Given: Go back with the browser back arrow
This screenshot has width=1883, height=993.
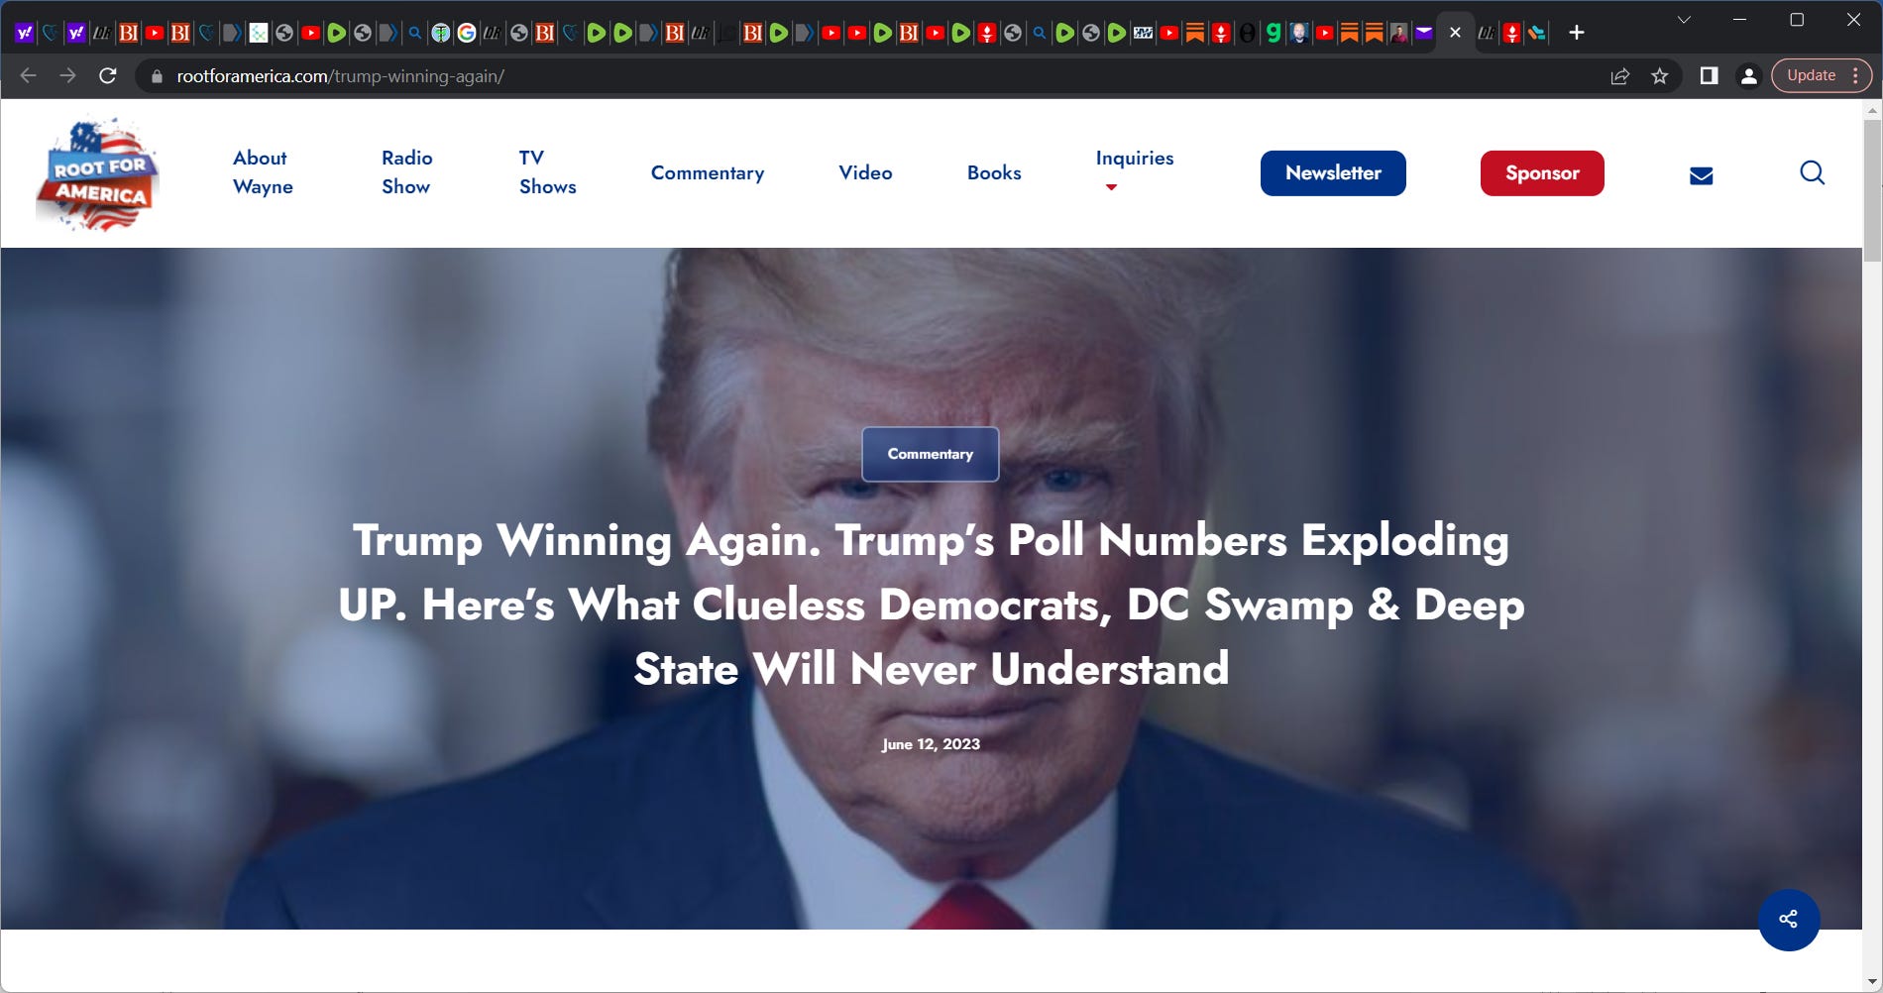Looking at the screenshot, I should tap(28, 76).
